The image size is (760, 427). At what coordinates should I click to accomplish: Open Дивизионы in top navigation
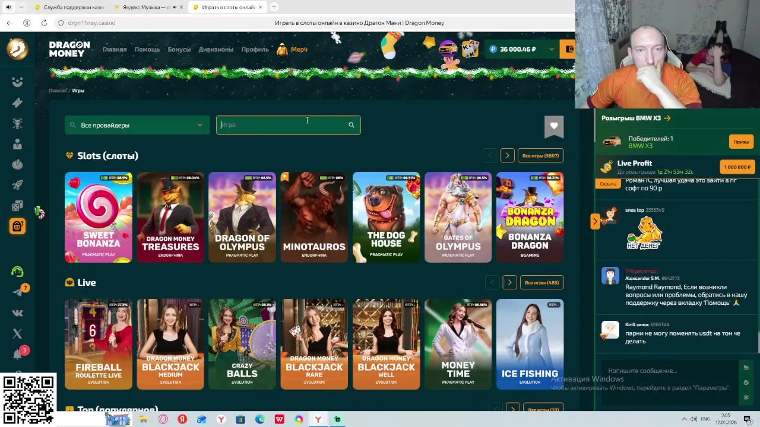(x=216, y=49)
